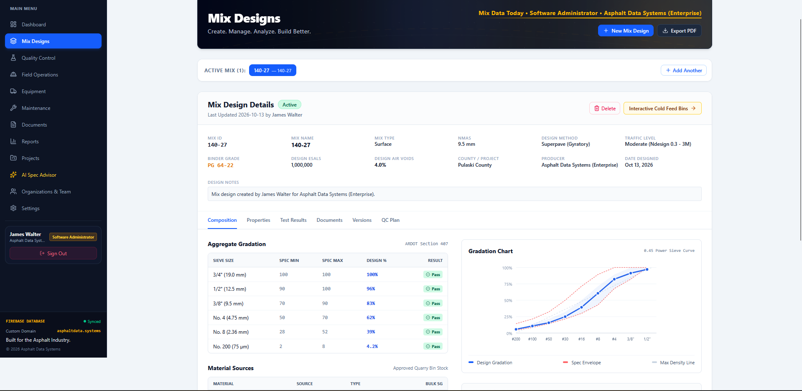Viewport: 802px width, 391px height.
Task: Select the 140-27 active mix chip
Action: [x=272, y=70]
